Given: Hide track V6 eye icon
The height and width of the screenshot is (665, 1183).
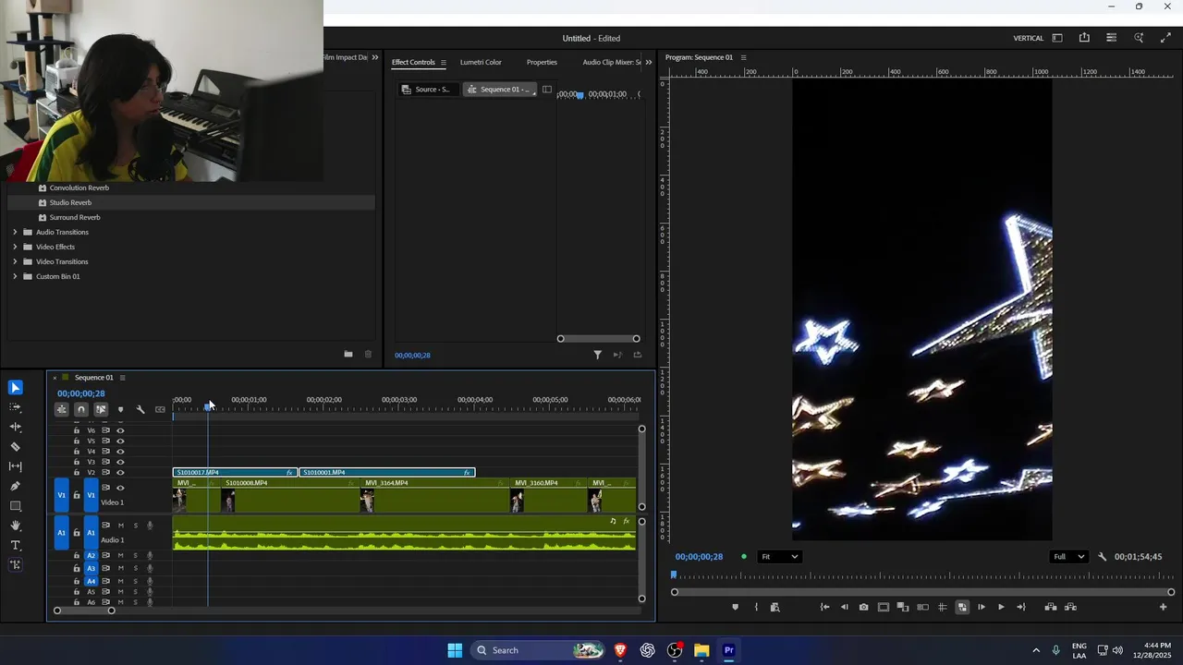Looking at the screenshot, I should pos(120,430).
